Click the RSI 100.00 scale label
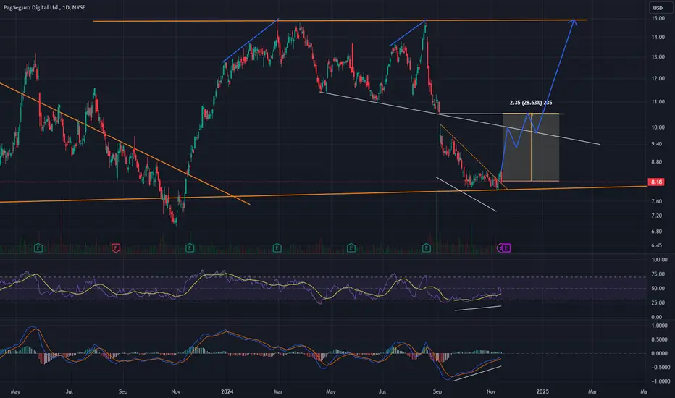675x398 pixels. [659, 260]
